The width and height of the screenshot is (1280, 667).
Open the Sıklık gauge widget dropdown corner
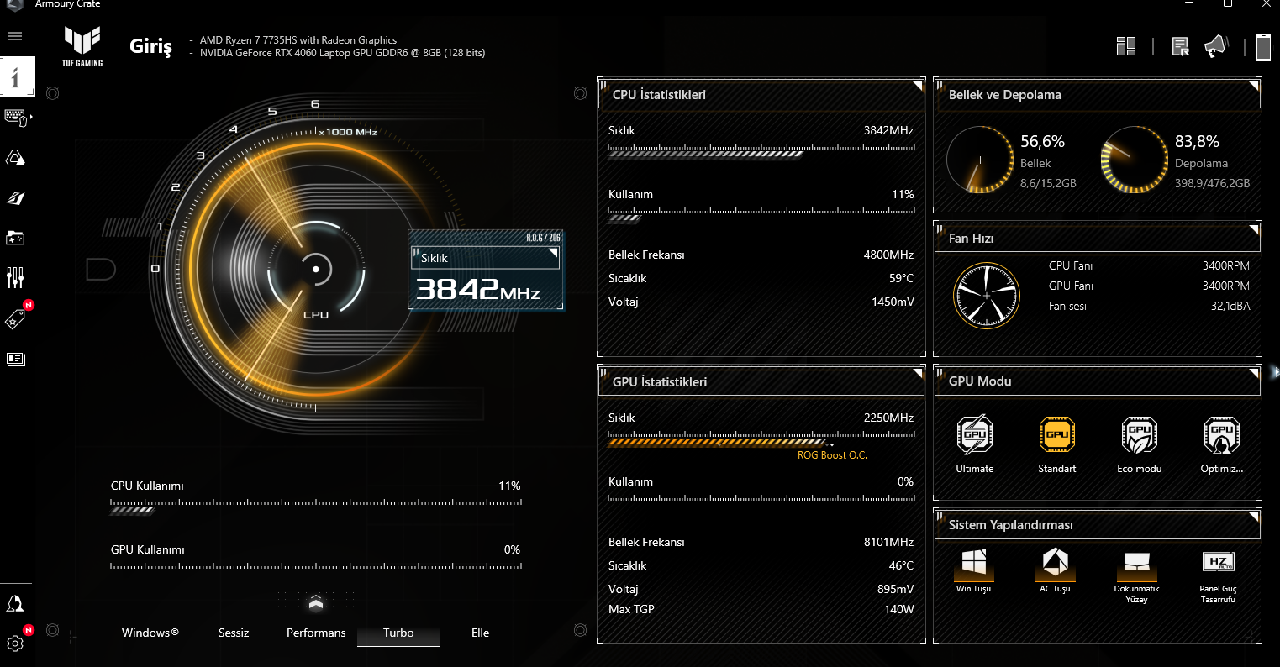coord(552,253)
